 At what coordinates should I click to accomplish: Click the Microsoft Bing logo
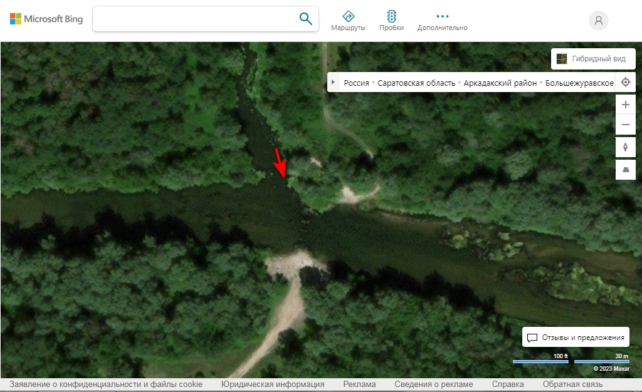(x=46, y=19)
